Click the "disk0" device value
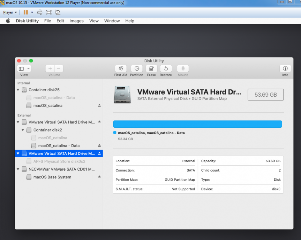Screen dimensions: 301x240 pos(276,189)
